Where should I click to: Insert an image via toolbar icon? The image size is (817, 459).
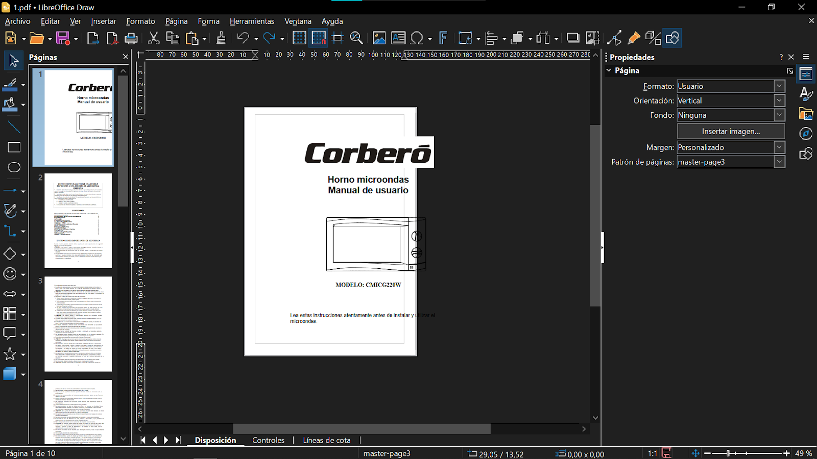click(x=379, y=38)
